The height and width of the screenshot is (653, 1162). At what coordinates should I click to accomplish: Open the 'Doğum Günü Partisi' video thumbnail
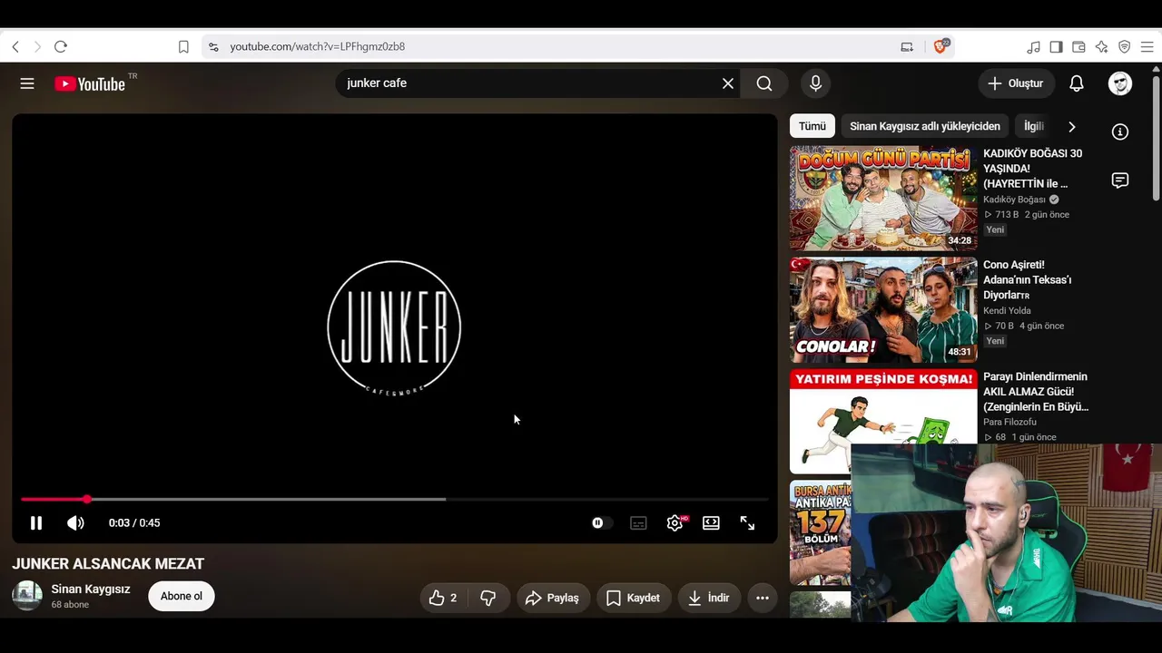pyautogui.click(x=883, y=199)
